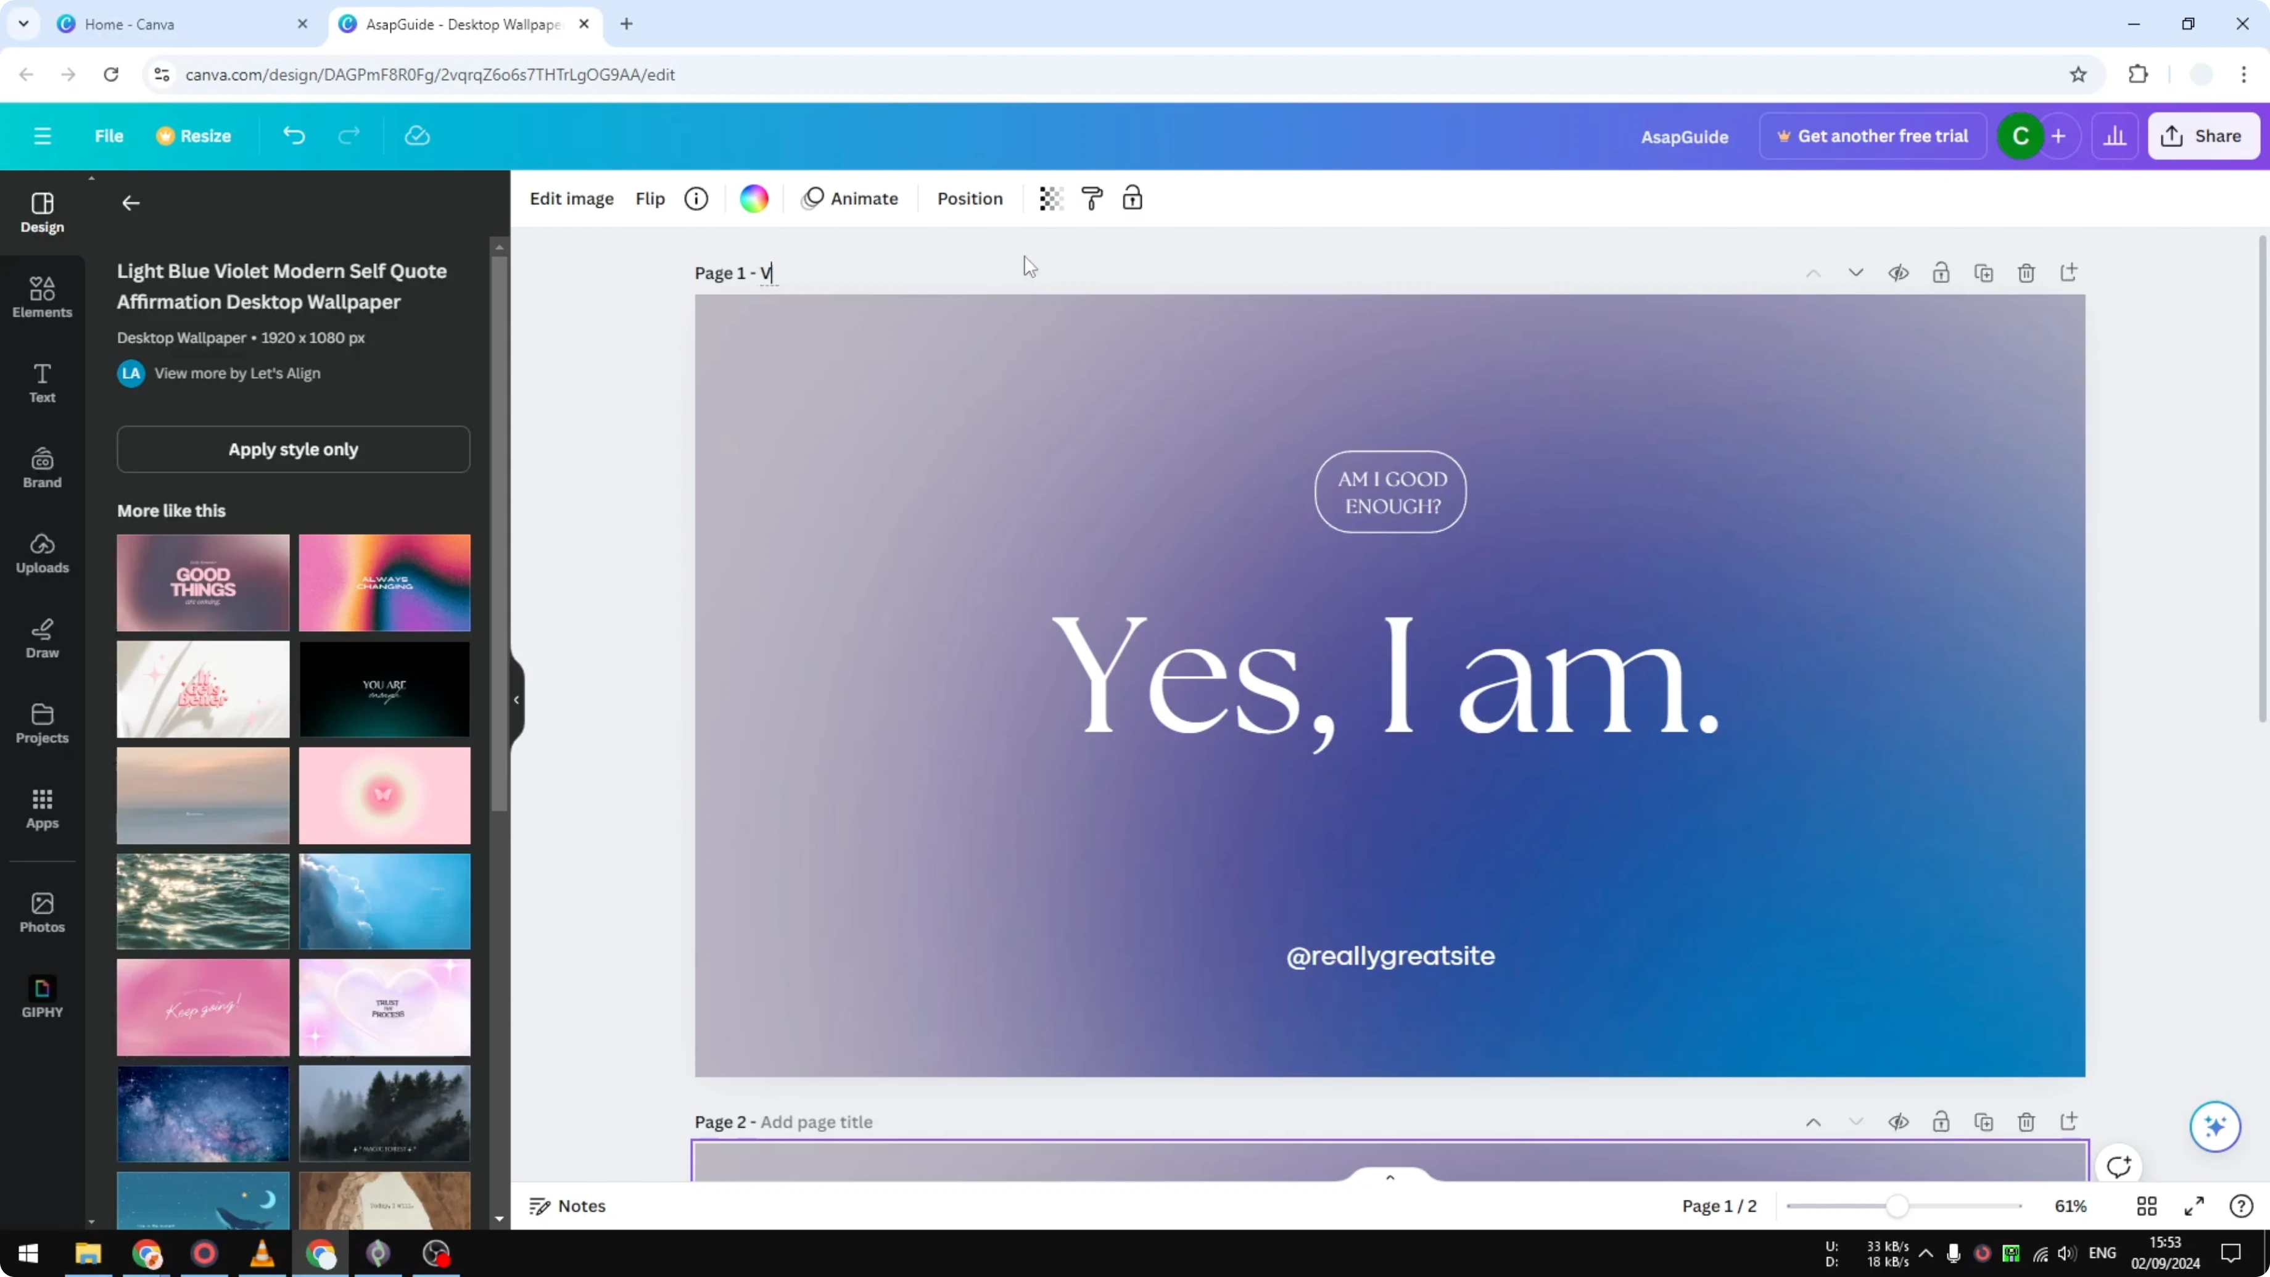Image resolution: width=2270 pixels, height=1277 pixels.
Task: Adjust the zoom slider handle
Action: coord(1897,1205)
